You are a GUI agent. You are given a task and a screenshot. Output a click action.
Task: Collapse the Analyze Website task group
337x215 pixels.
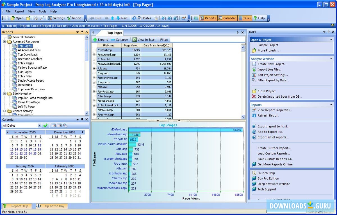pos(331,59)
